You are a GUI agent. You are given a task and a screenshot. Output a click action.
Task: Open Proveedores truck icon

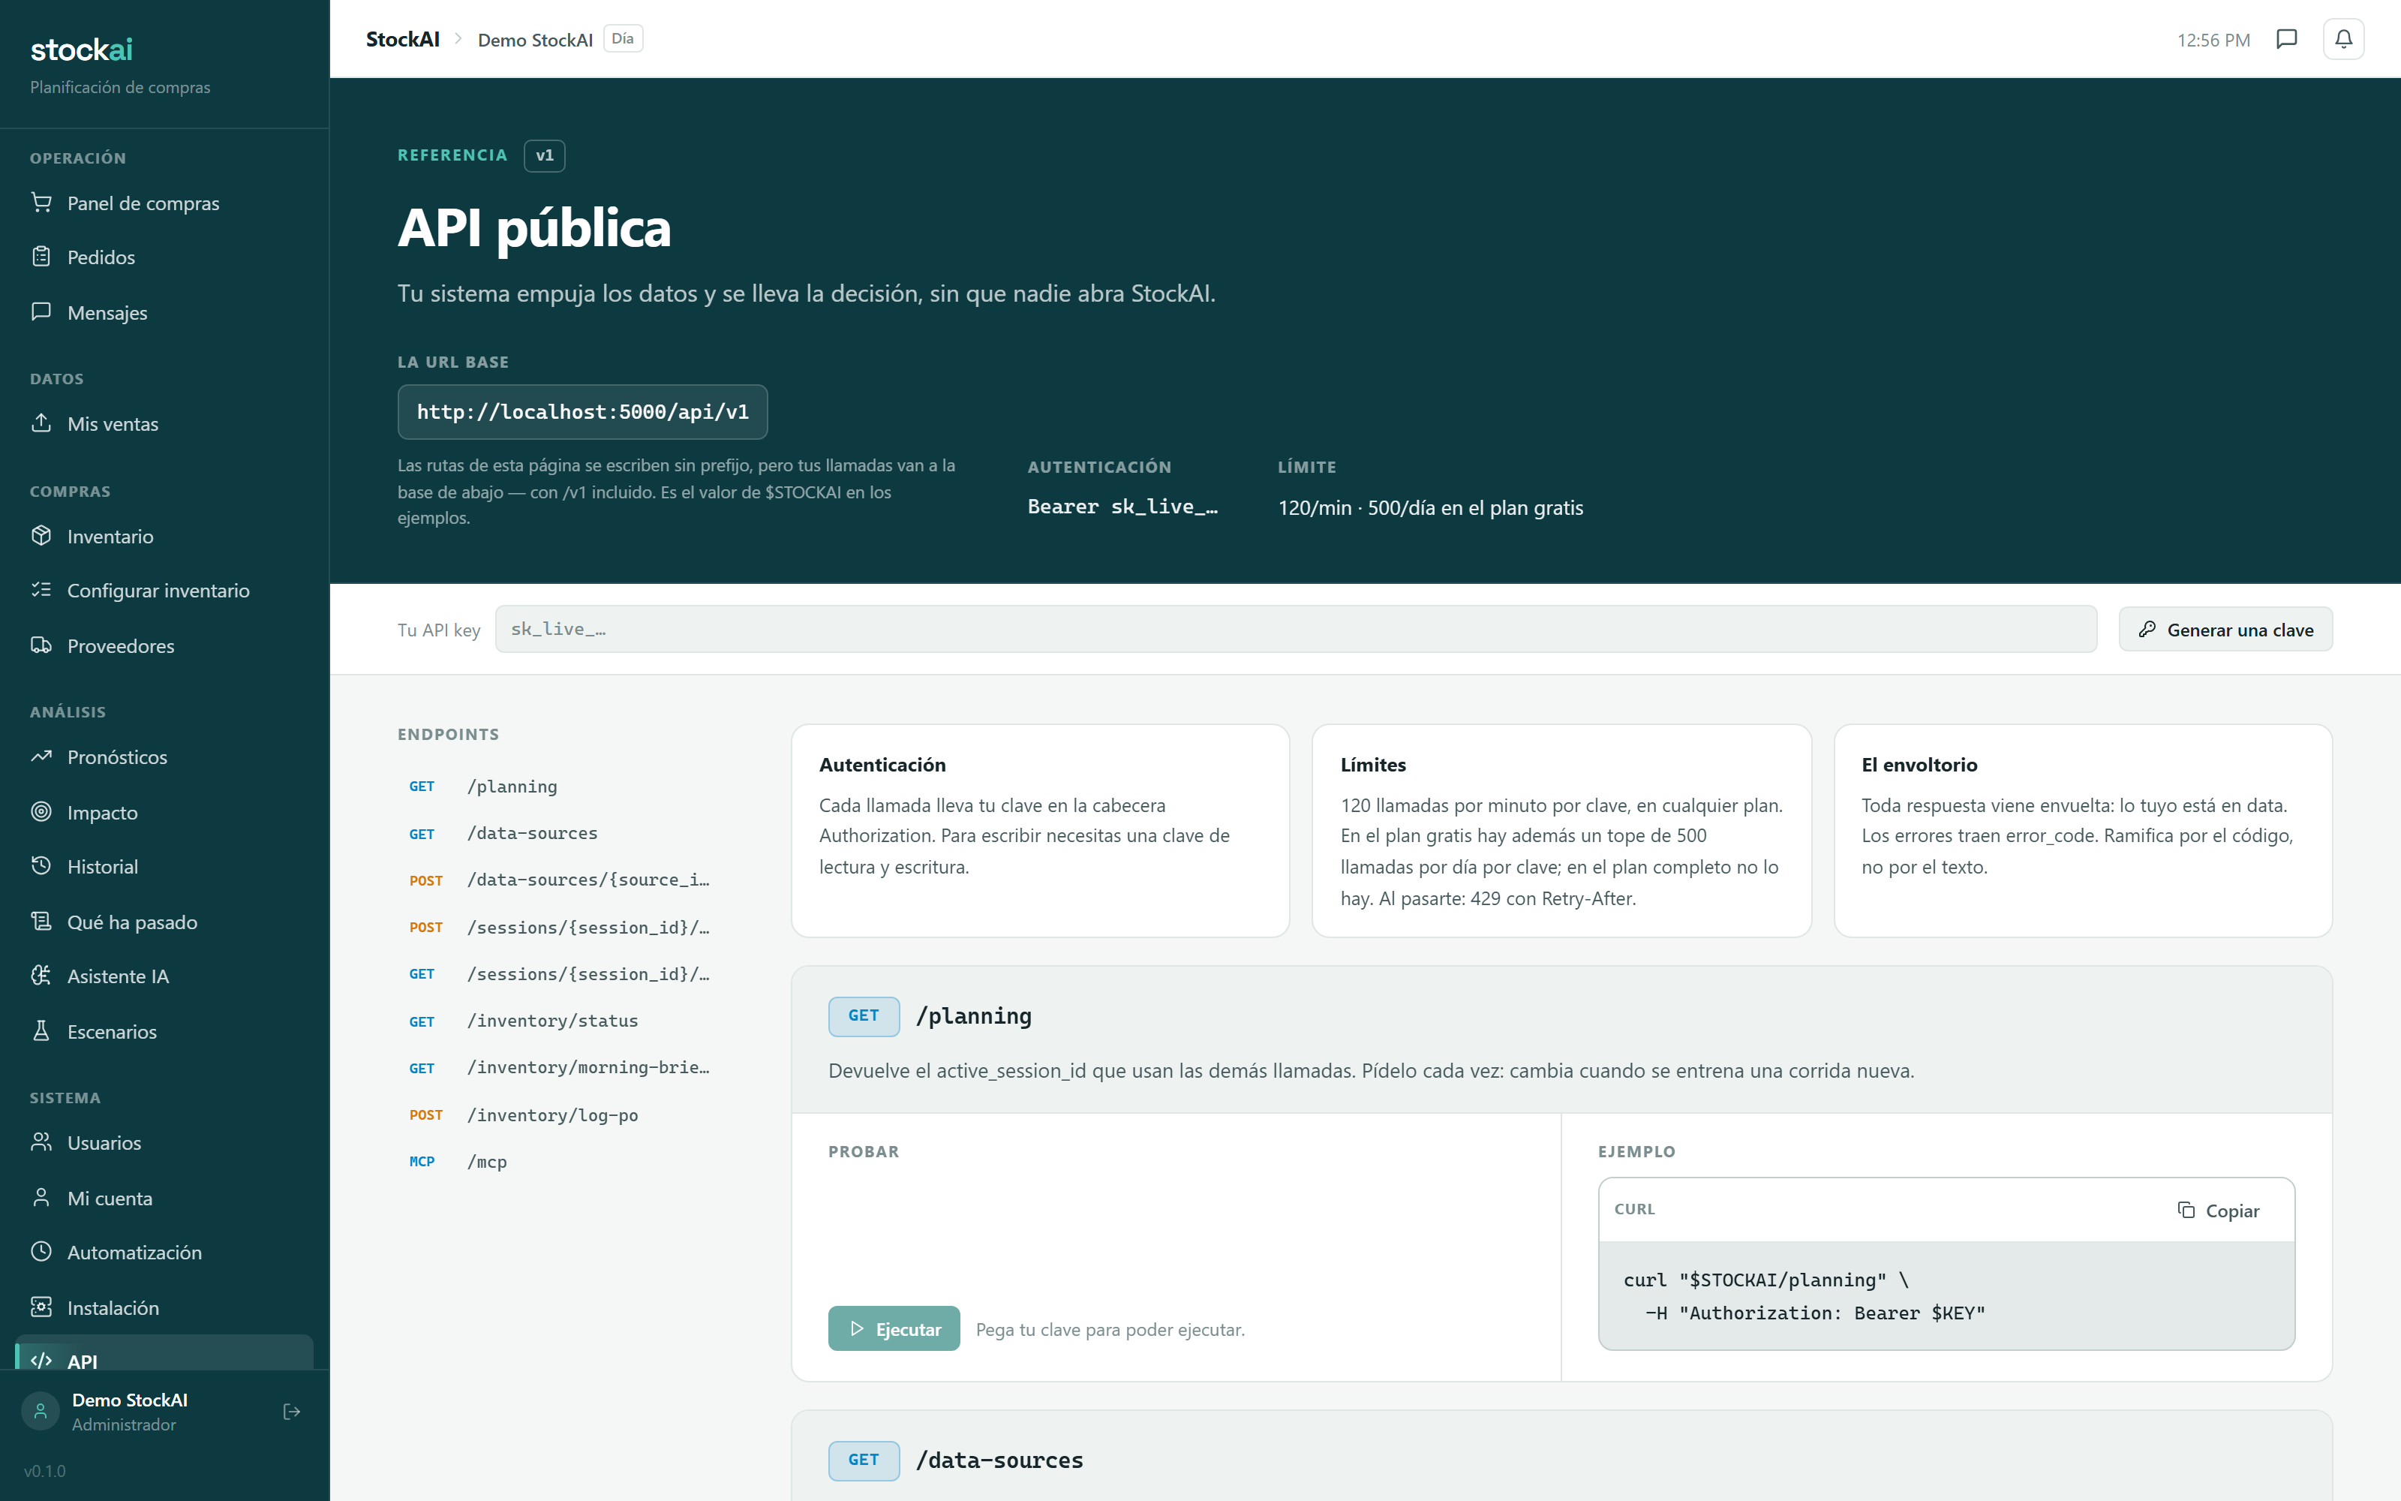(x=41, y=645)
